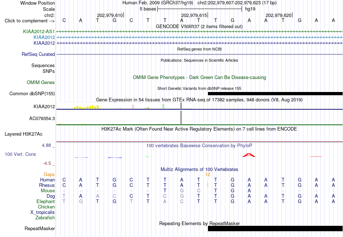This screenshot has width=343, height=237.
Task: Open Multiz Alignments of 100 Vertebrates title
Action: 199,170
